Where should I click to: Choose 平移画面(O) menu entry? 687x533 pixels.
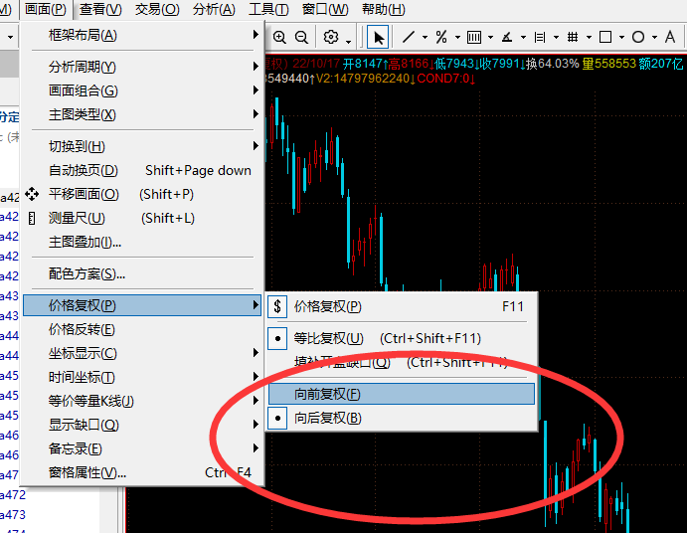pyautogui.click(x=142, y=194)
